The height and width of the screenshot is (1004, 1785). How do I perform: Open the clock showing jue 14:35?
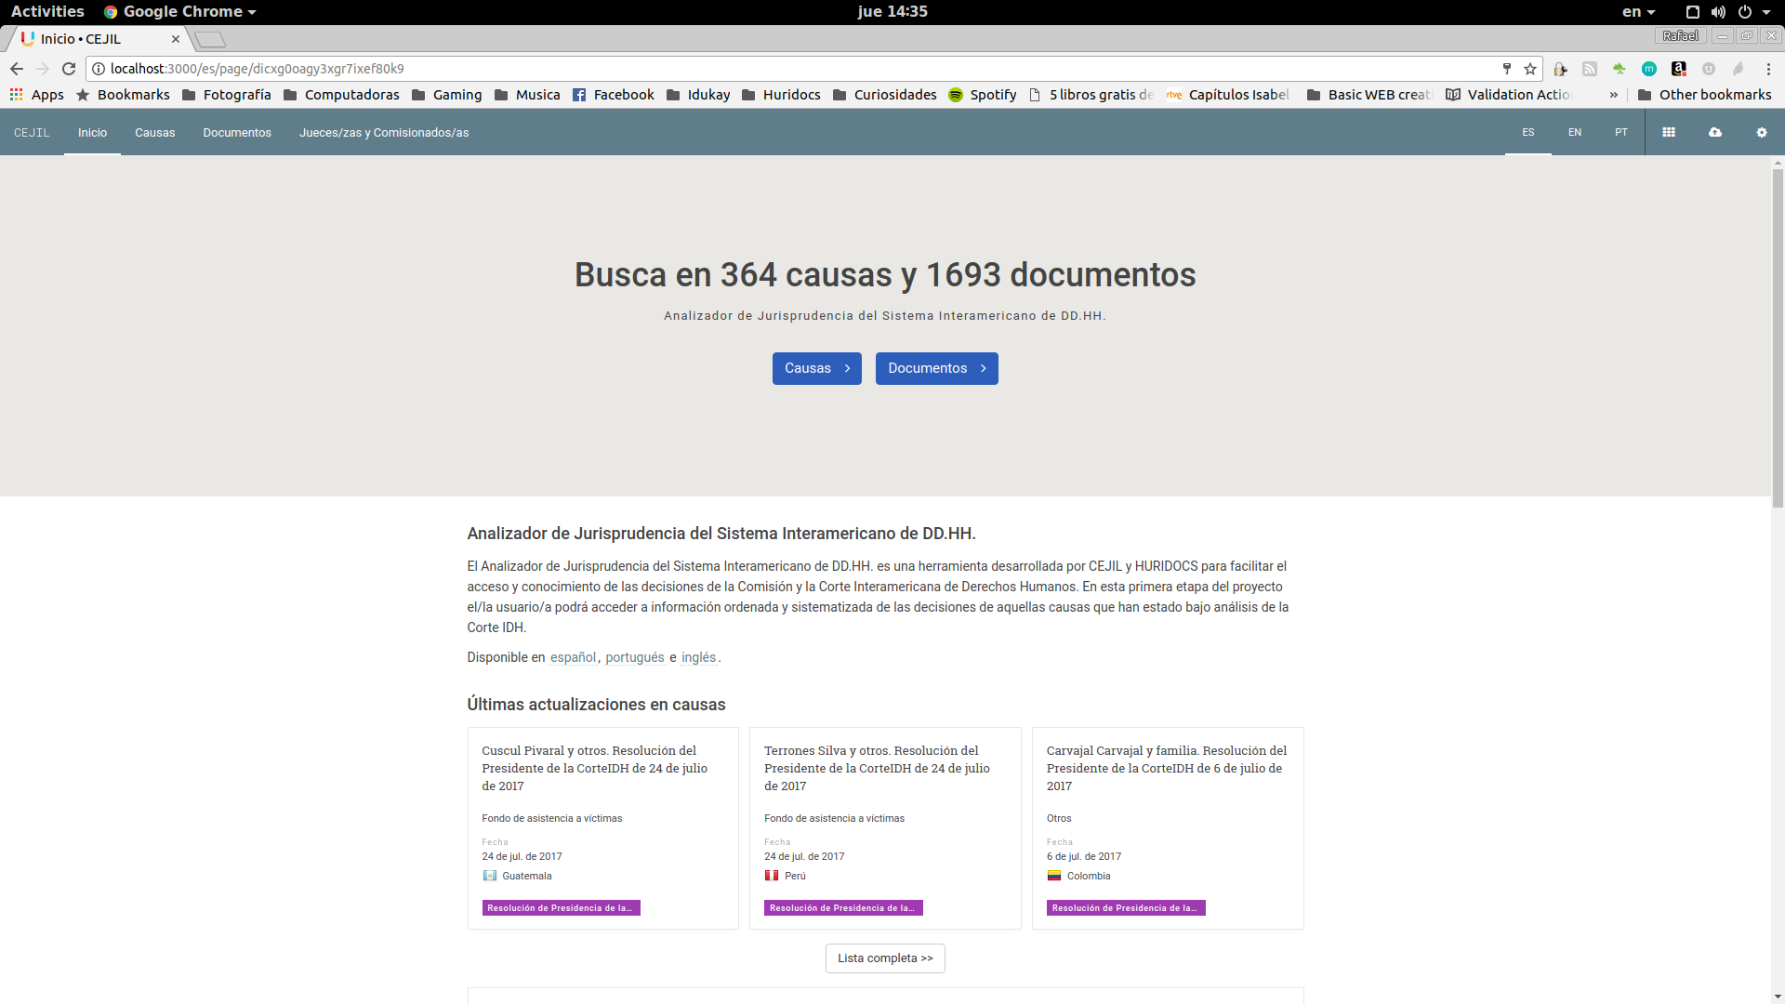point(892,12)
